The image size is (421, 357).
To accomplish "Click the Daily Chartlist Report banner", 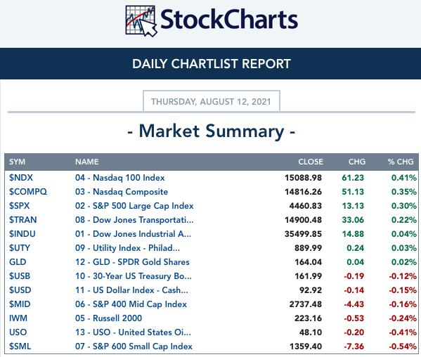I will [211, 64].
